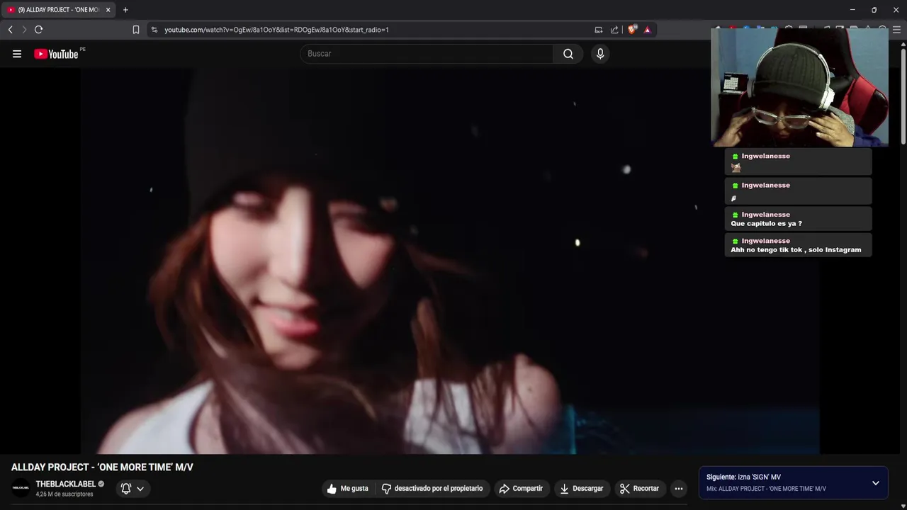The height and width of the screenshot is (510, 907).
Task: Click the video title ALLDAY PROJECT 'ONE MORE TIME'
Action: (102, 467)
